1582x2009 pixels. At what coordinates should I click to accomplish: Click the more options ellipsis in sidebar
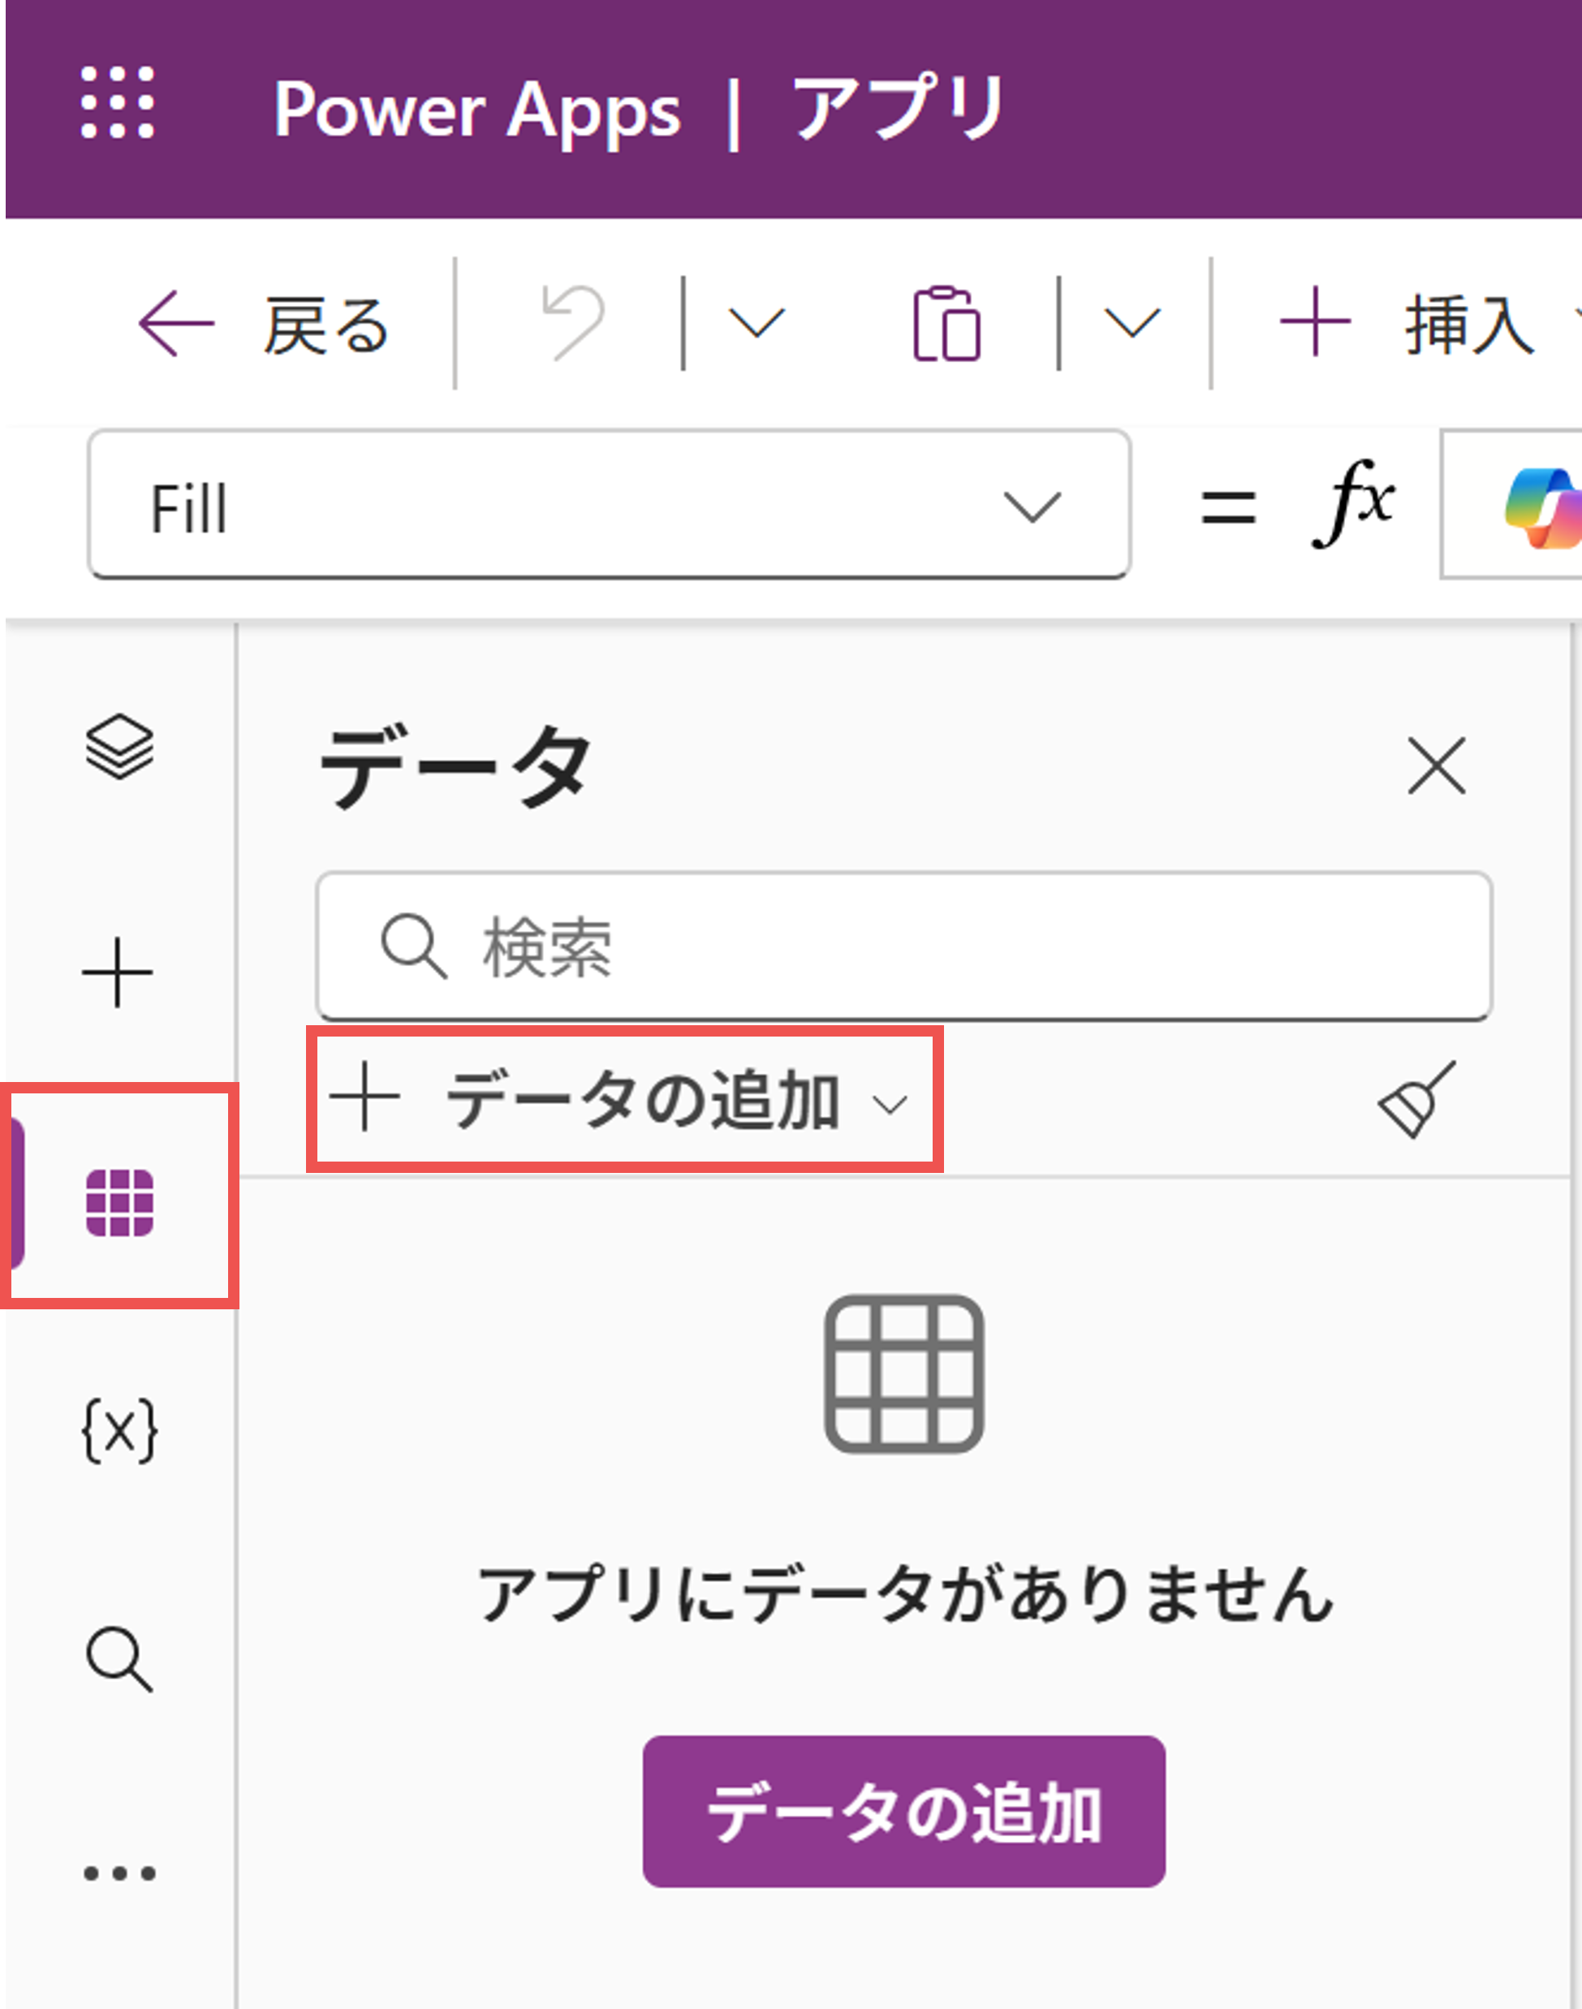tap(119, 1873)
